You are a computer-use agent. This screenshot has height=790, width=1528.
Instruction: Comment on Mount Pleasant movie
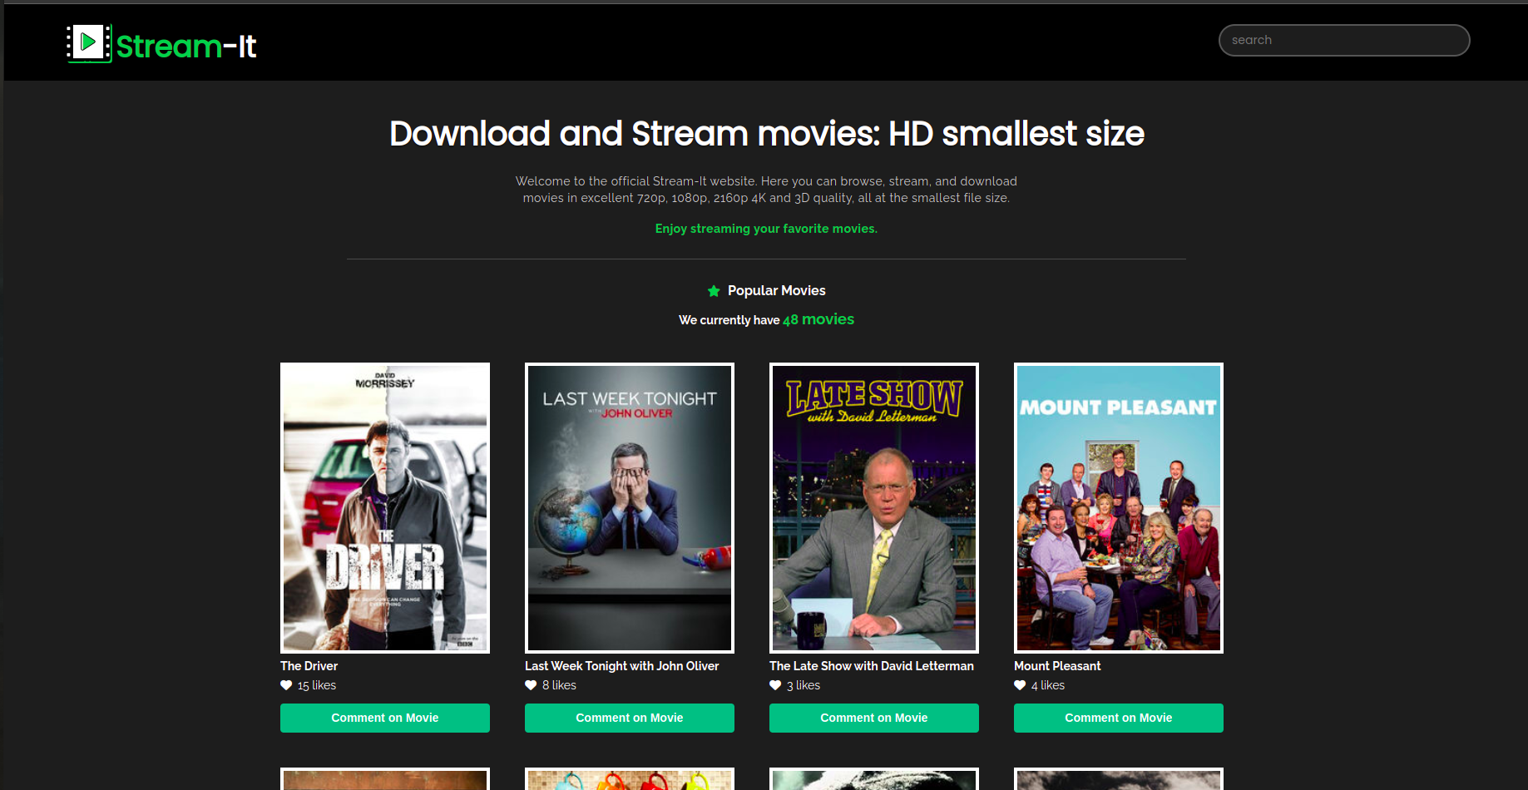1119,718
